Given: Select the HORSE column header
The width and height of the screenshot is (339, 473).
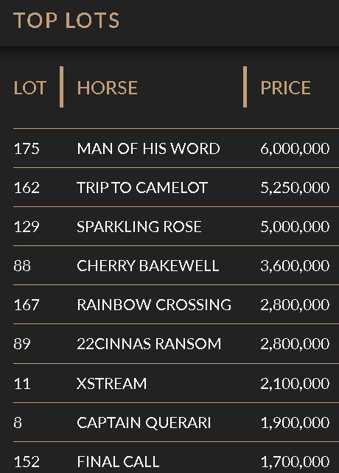Looking at the screenshot, I should click(x=107, y=88).
